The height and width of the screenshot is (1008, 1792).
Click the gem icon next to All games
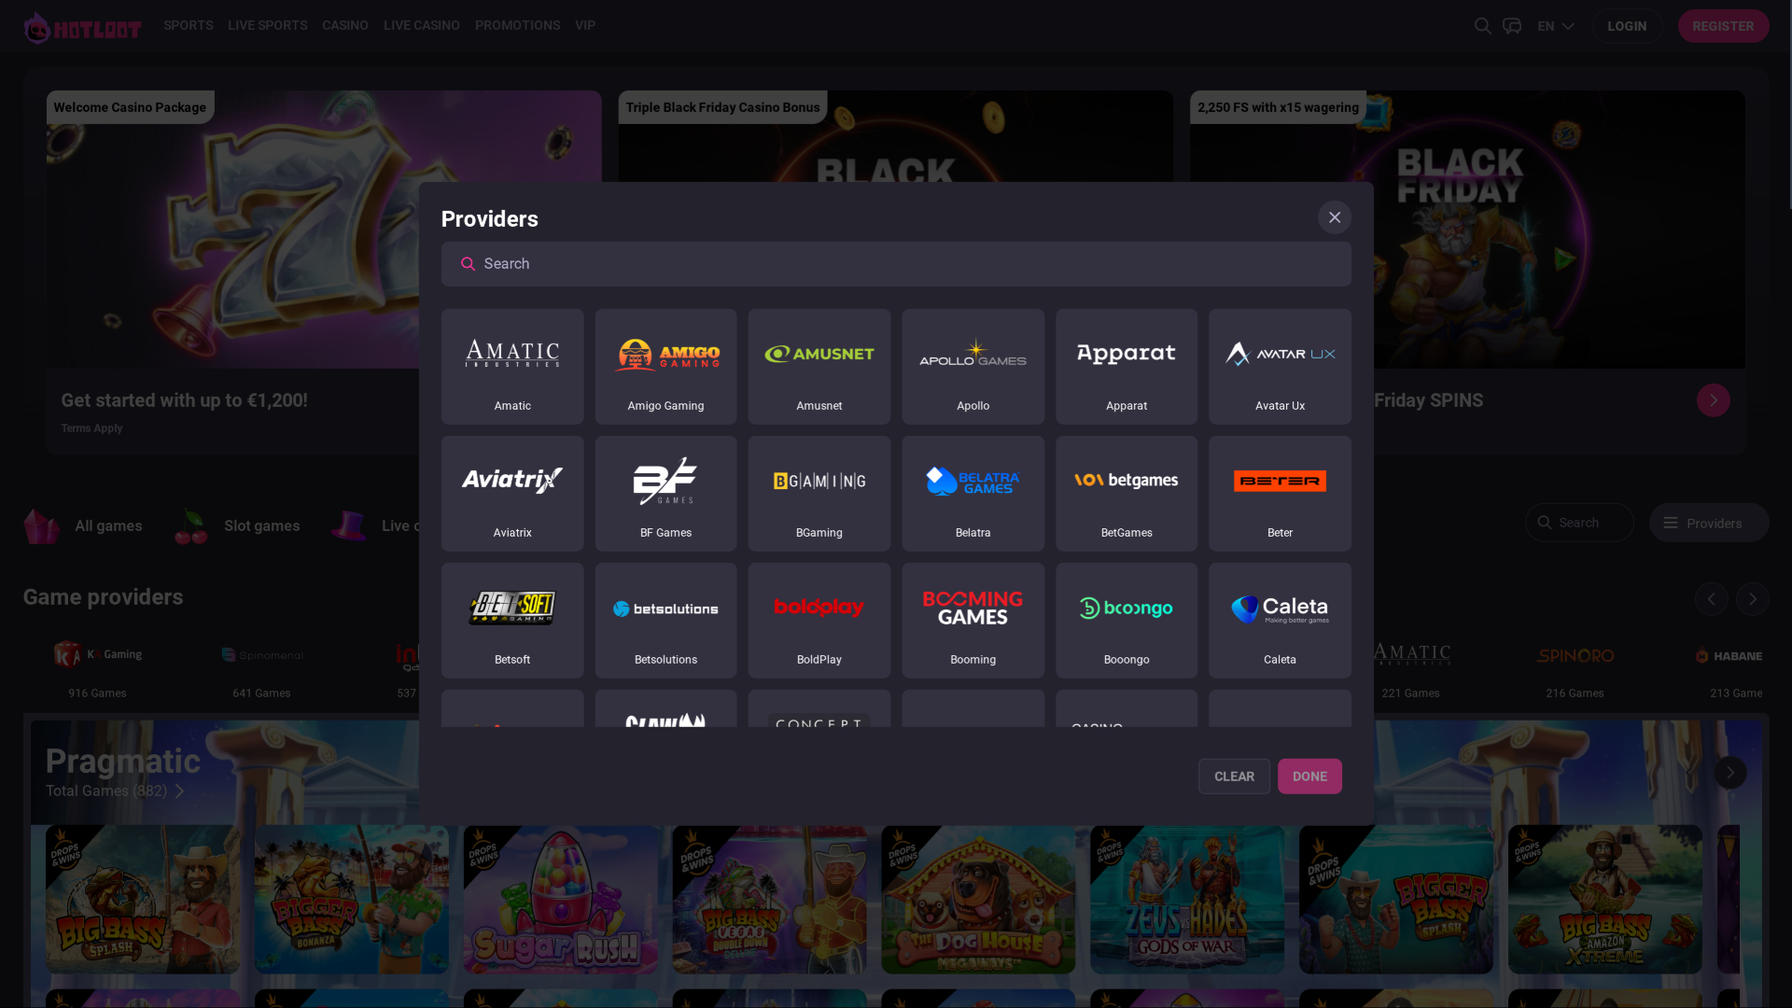(41, 525)
